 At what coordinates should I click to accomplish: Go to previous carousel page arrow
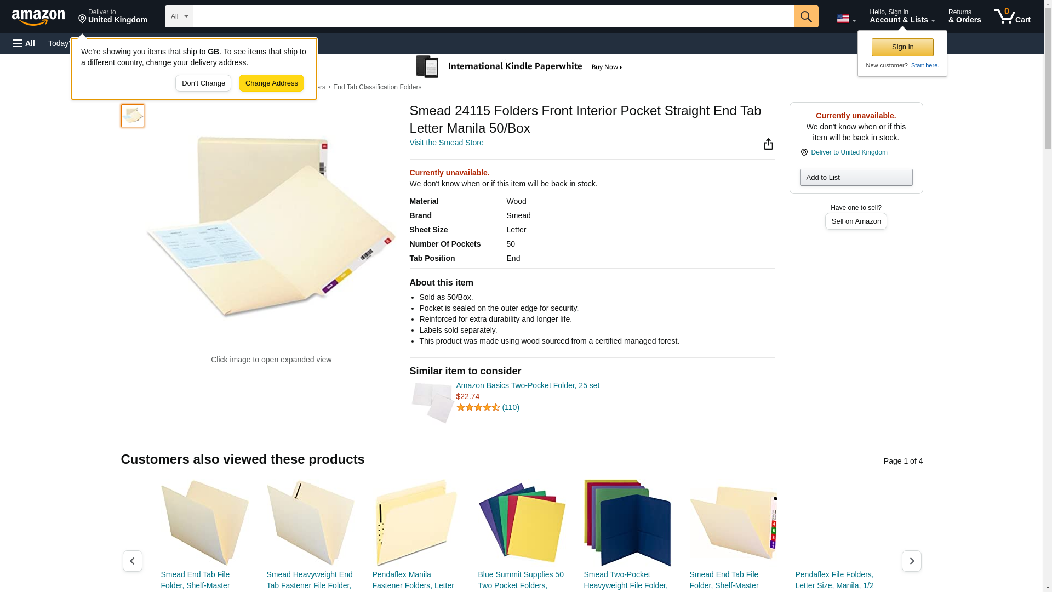pos(132,561)
